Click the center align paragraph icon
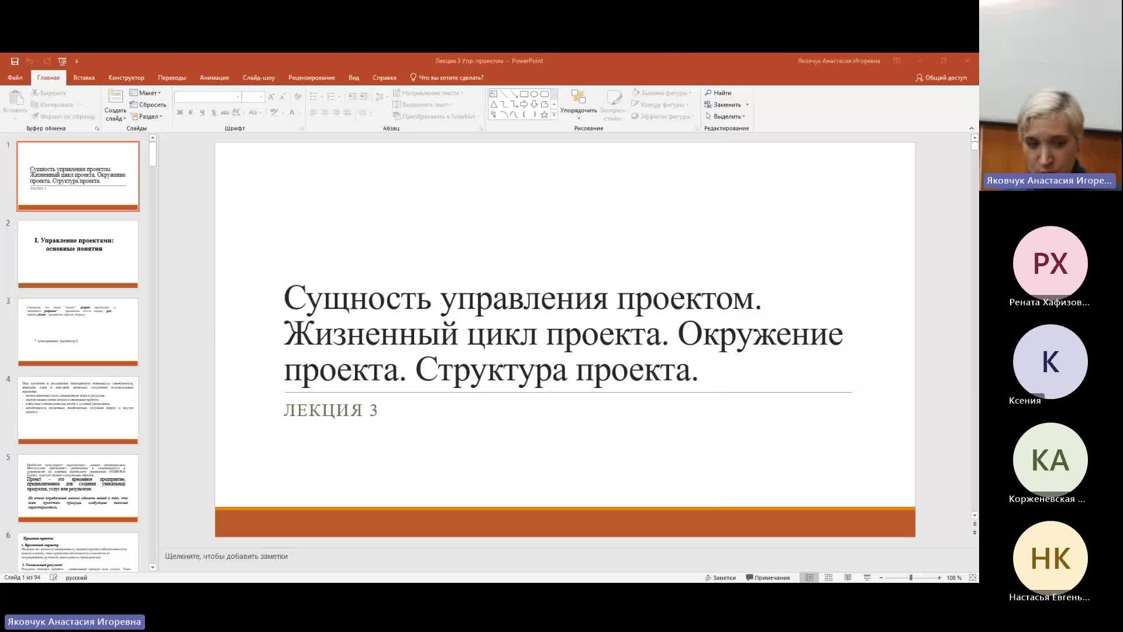1123x632 pixels. point(325,112)
